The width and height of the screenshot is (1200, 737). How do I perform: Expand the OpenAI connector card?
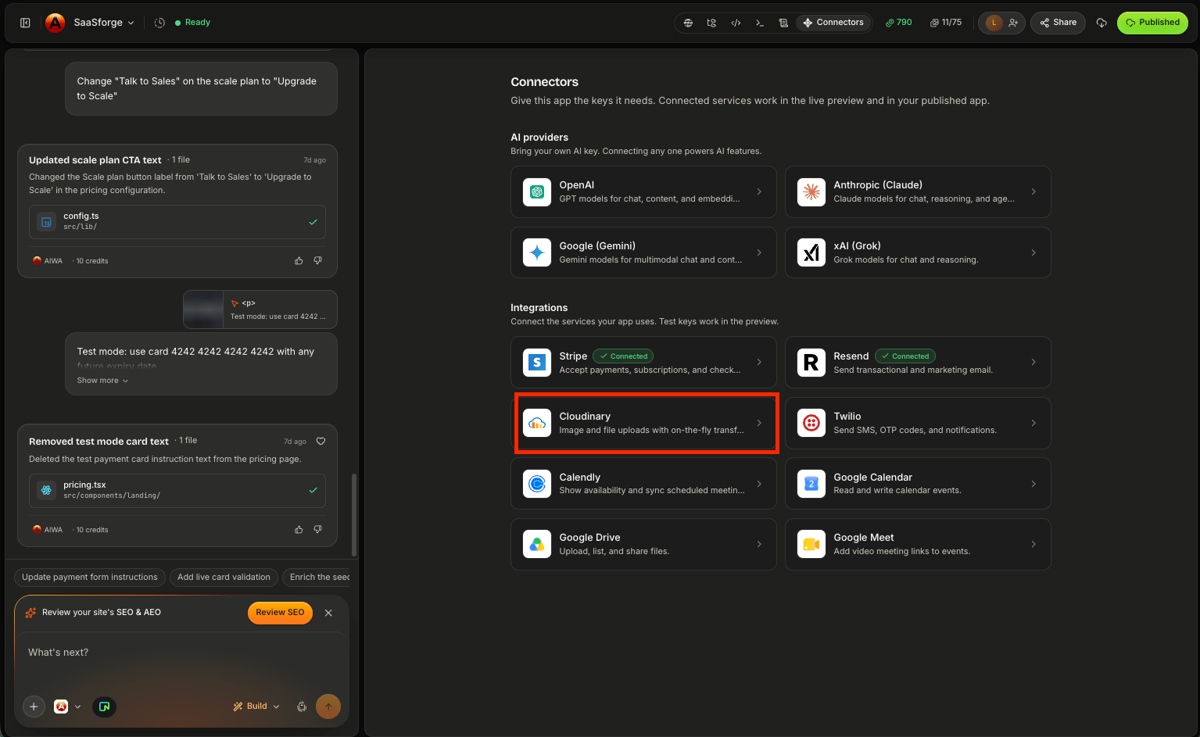point(643,191)
